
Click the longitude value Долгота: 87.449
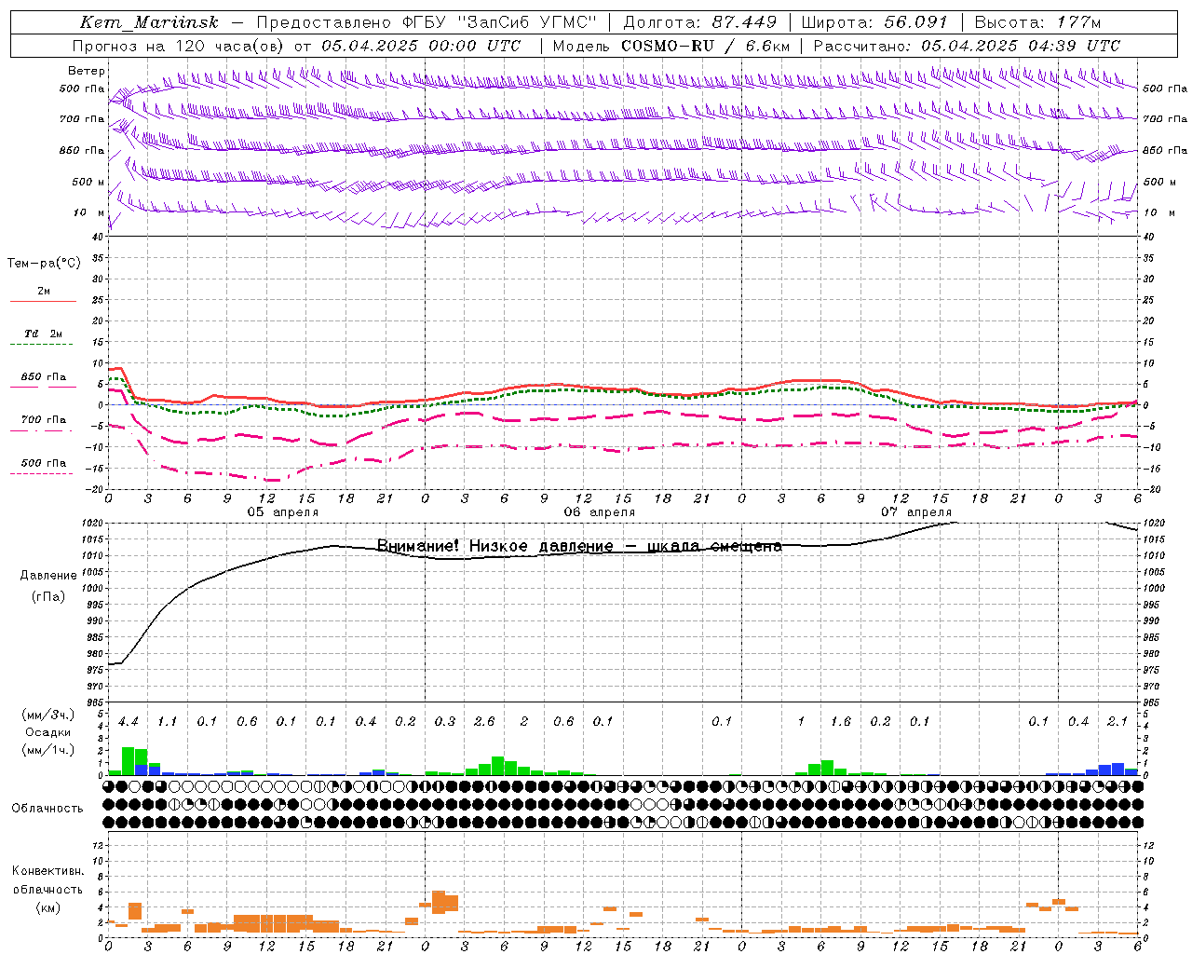700,22
